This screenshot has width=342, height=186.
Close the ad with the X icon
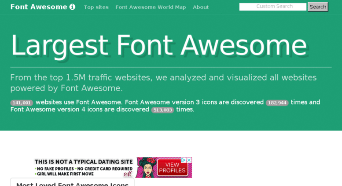[189, 160]
